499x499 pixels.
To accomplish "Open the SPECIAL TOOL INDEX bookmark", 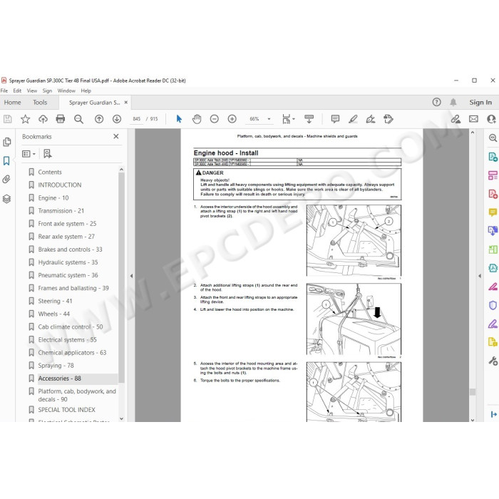I will [x=66, y=410].
